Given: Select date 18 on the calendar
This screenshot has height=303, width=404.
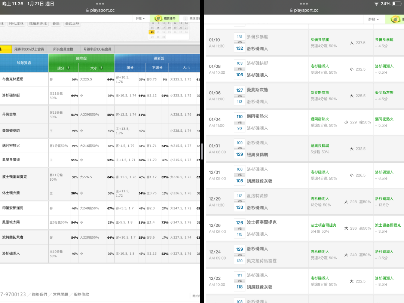Looking at the screenshot, I should (x=169, y=28).
